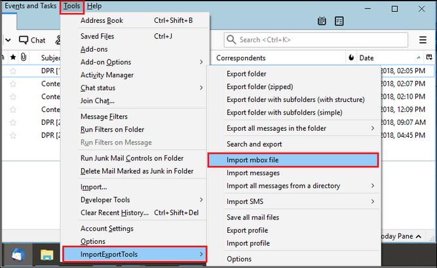Open the Tools menu
Image resolution: width=437 pixels, height=268 pixels.
click(71, 6)
